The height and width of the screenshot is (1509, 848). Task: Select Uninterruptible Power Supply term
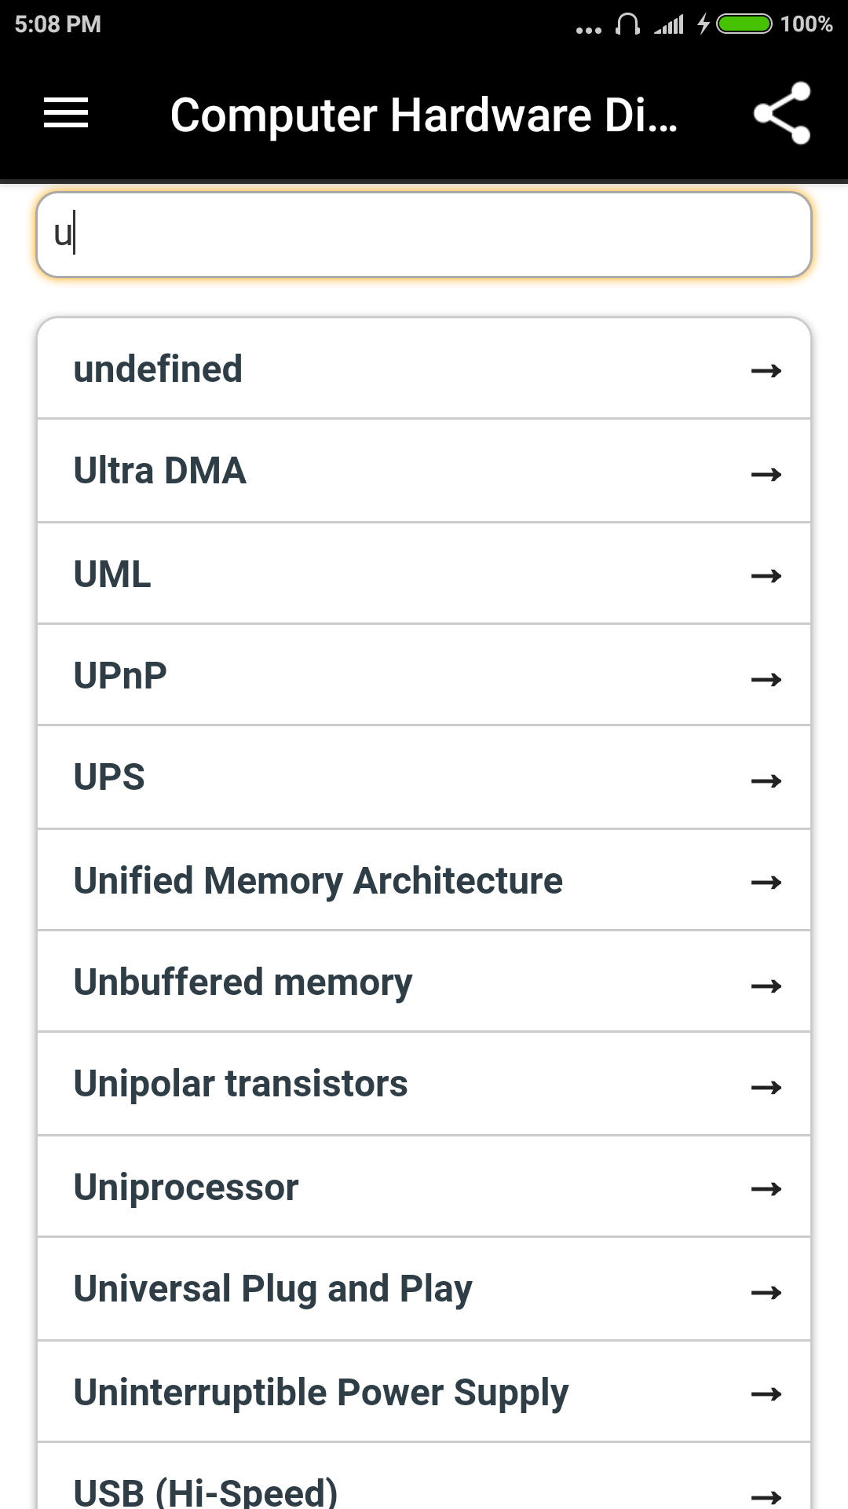[x=424, y=1392]
